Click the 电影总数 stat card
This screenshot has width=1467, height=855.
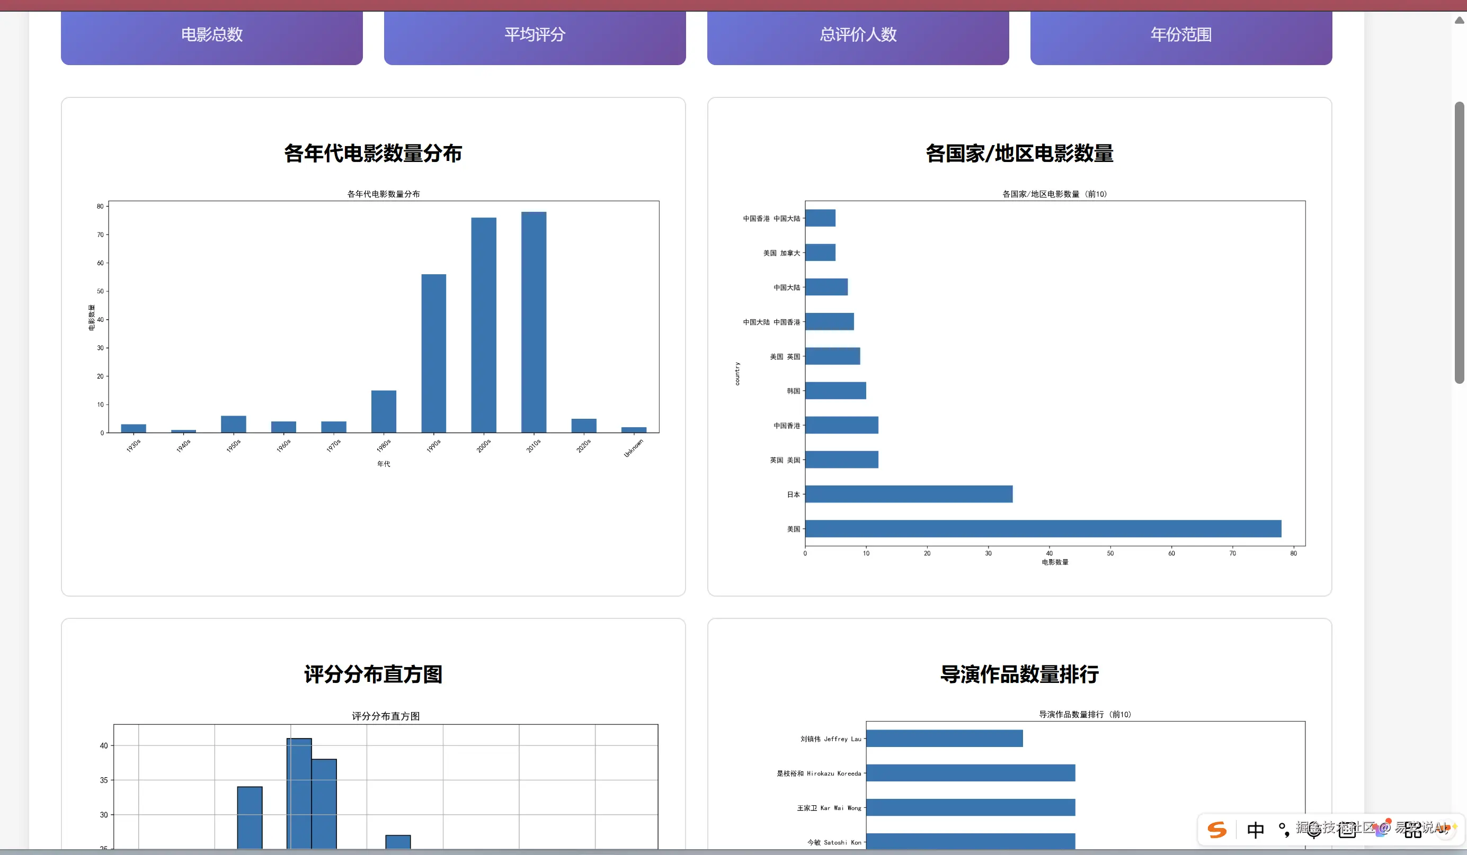click(x=211, y=35)
